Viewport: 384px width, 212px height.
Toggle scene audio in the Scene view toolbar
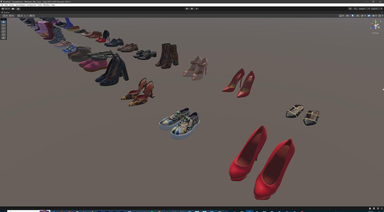tap(358, 16)
